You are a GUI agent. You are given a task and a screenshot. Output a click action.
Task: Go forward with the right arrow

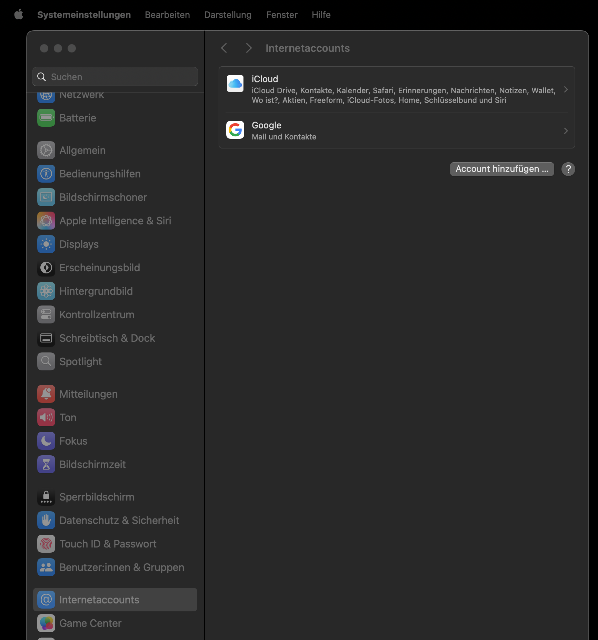click(x=249, y=48)
